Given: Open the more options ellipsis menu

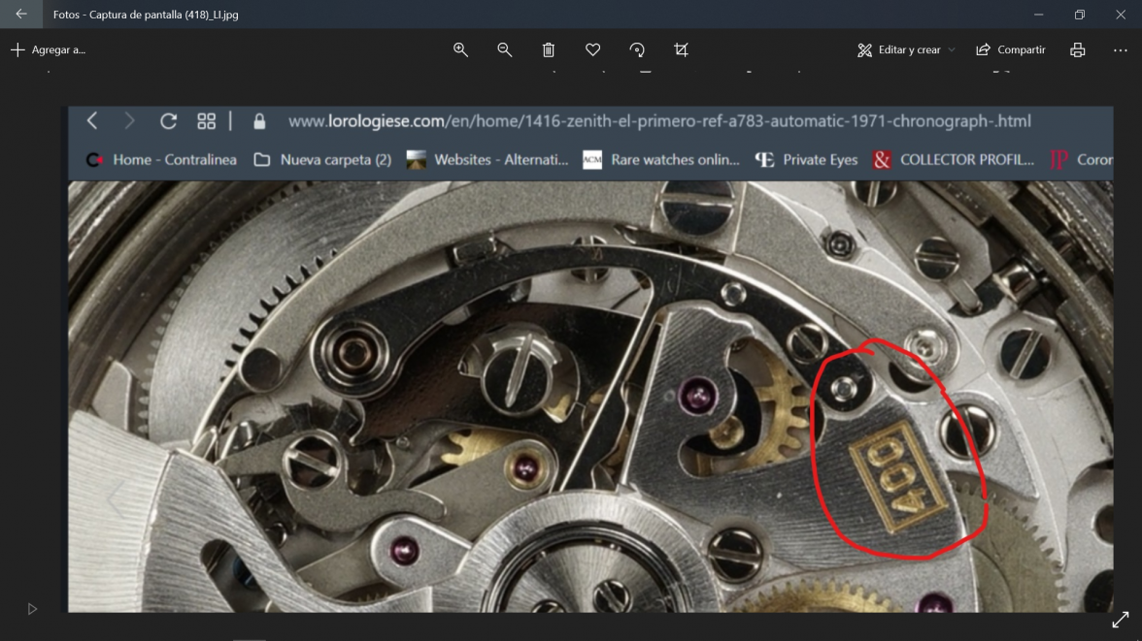Looking at the screenshot, I should click(x=1119, y=49).
